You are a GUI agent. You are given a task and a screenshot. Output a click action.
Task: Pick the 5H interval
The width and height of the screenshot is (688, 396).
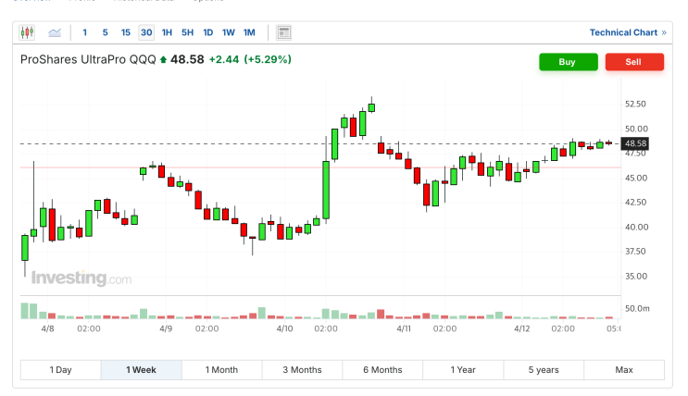coord(187,32)
